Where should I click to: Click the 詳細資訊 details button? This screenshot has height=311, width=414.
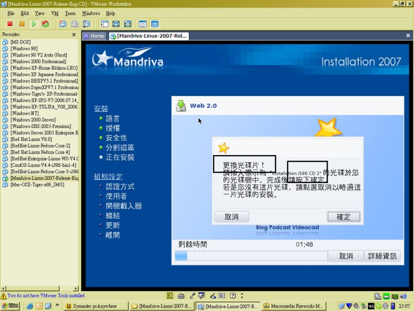pos(382,256)
